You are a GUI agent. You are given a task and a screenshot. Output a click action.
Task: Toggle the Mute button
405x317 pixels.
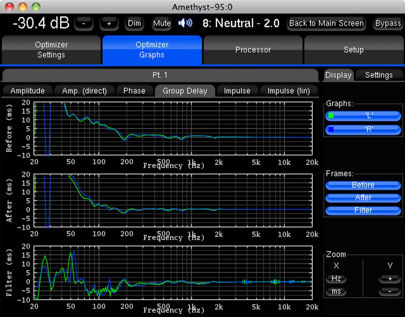[x=162, y=24]
